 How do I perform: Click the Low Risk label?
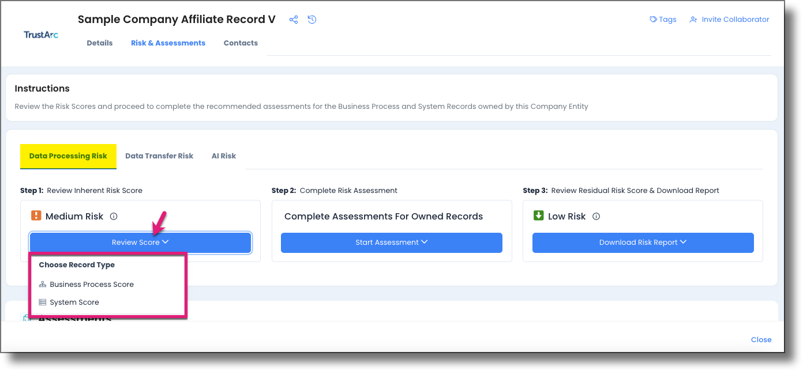[567, 217]
